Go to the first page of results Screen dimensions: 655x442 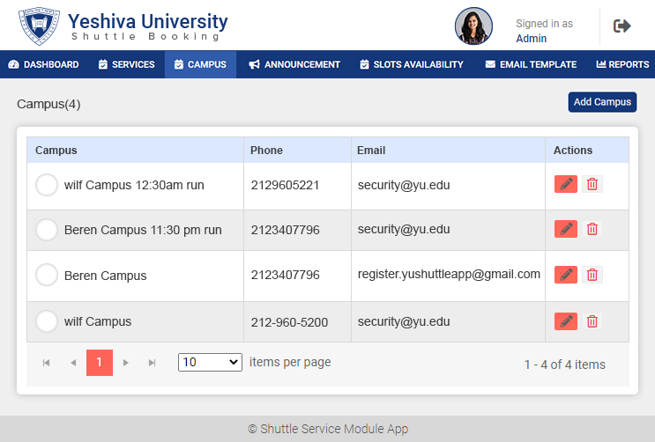(x=47, y=363)
